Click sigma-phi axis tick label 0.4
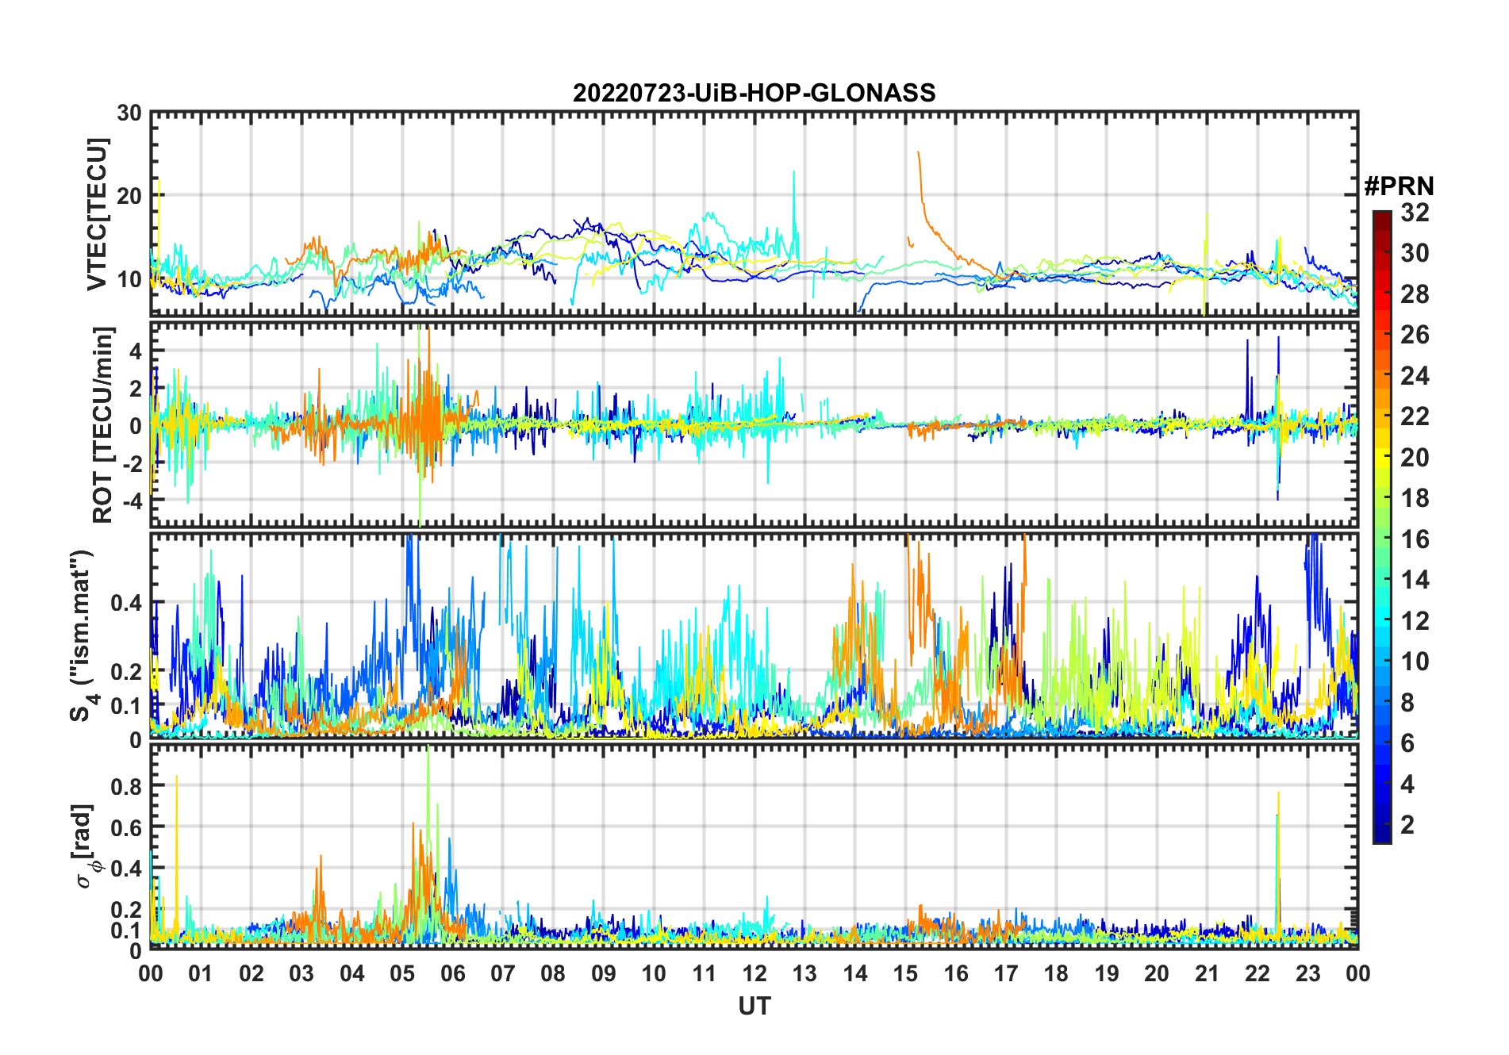Viewport: 1509px width, 1055px height. coord(126,868)
